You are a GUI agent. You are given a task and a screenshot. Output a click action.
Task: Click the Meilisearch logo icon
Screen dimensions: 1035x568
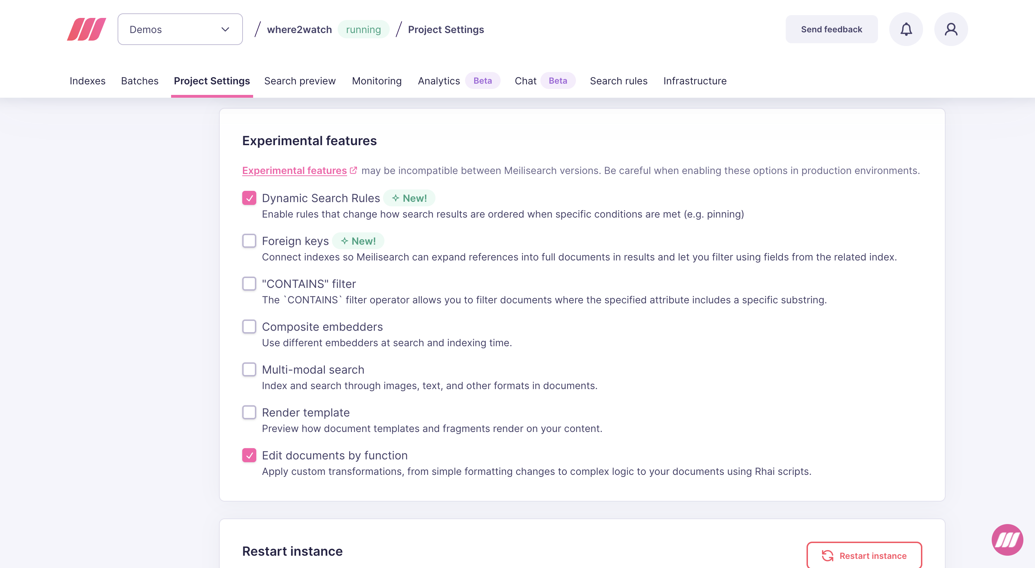[86, 29]
